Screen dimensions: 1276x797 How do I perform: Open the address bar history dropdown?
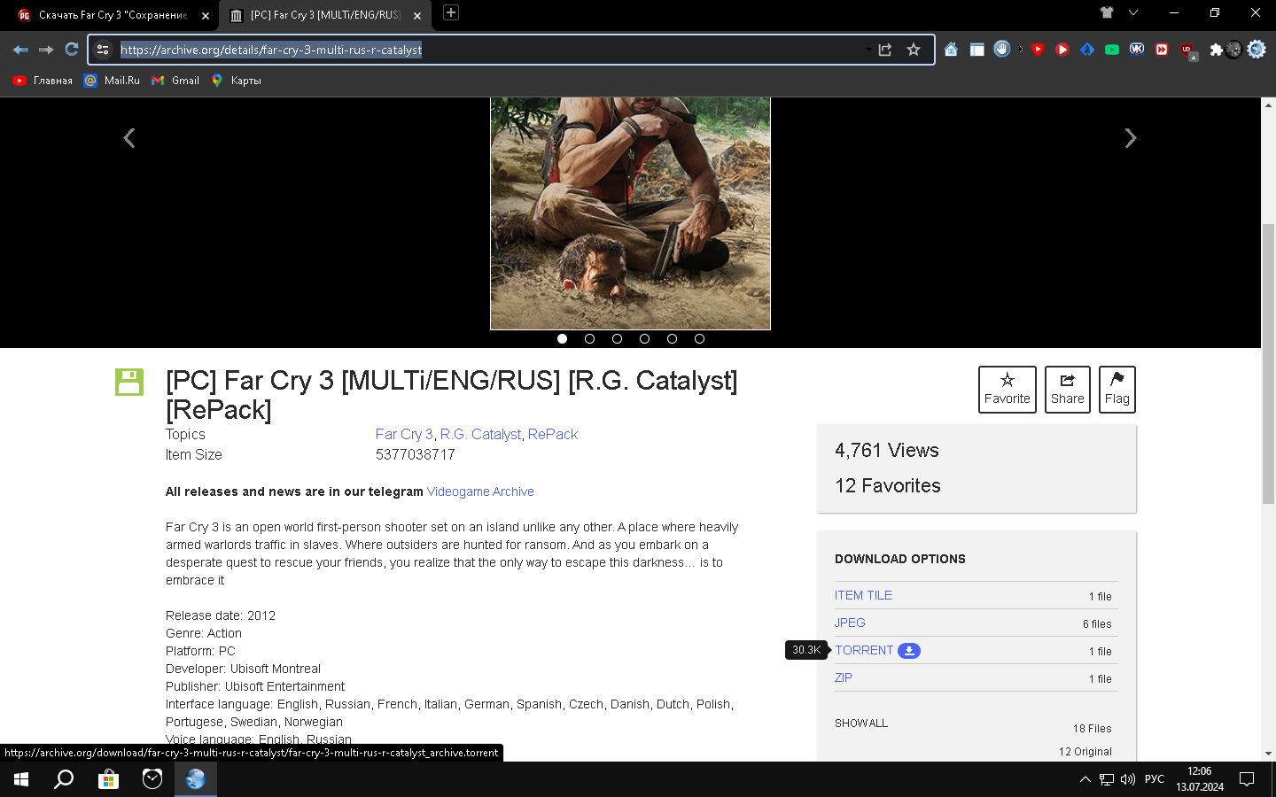tap(868, 50)
